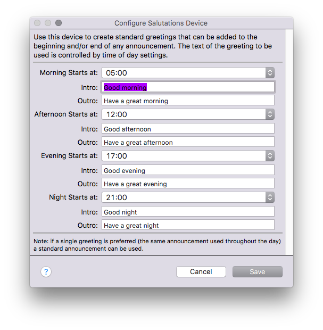Open the Night Starts at dropdown

188,197
